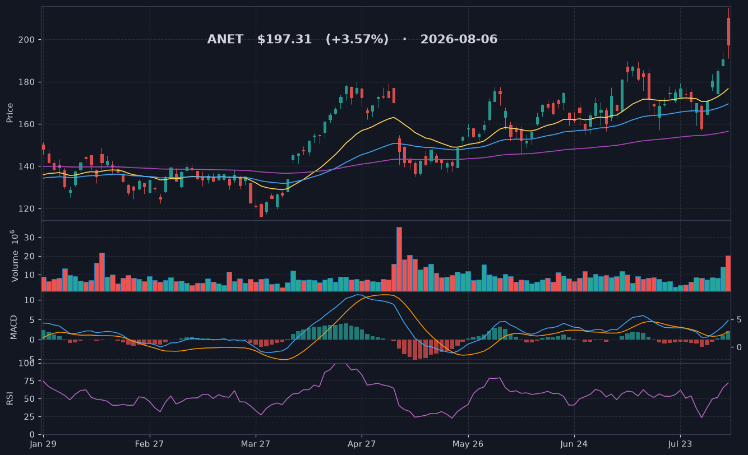Click the Volume axis label
This screenshot has height=455, width=748.
click(15, 257)
